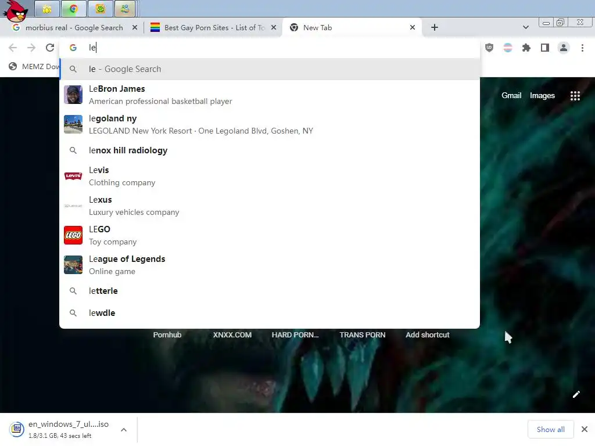Customize page with the pencil icon

coord(576,394)
